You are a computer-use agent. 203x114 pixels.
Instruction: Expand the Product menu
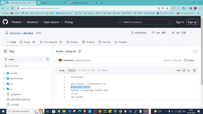(x=18, y=22)
